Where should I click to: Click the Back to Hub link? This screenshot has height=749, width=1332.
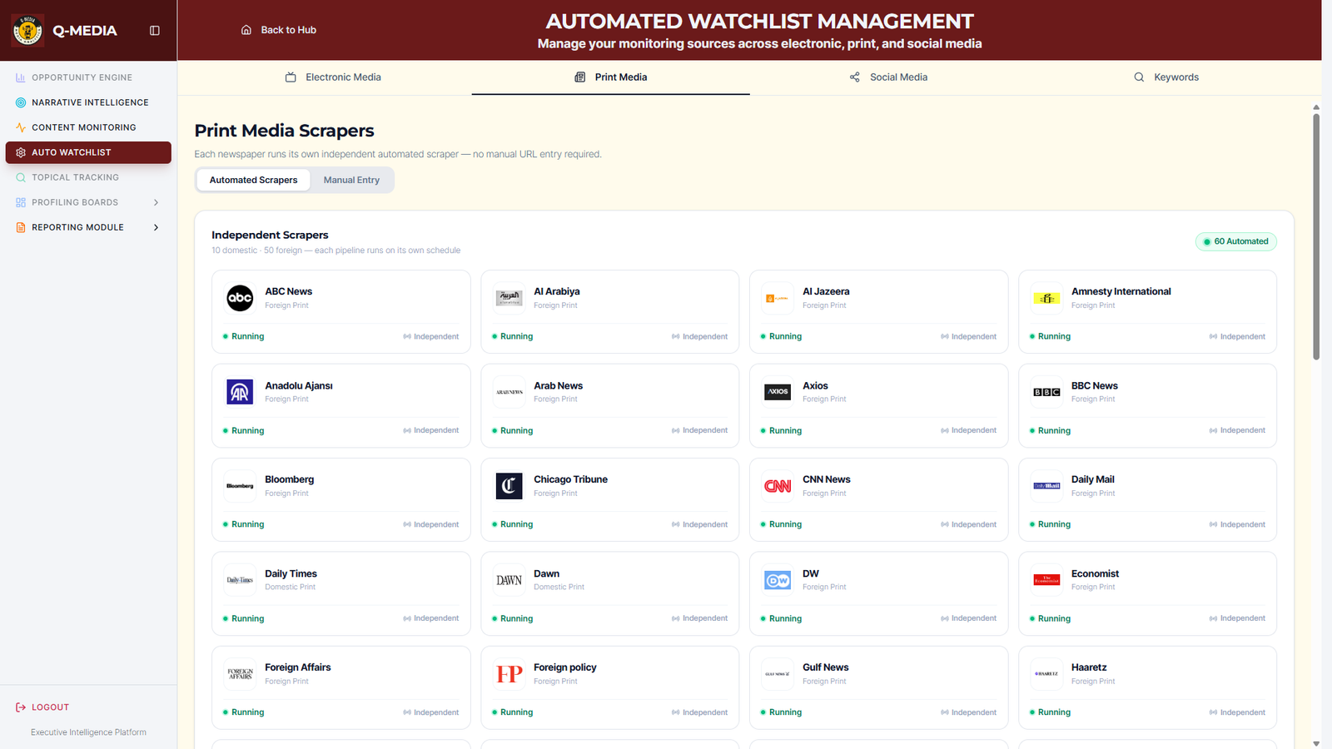[x=279, y=30]
